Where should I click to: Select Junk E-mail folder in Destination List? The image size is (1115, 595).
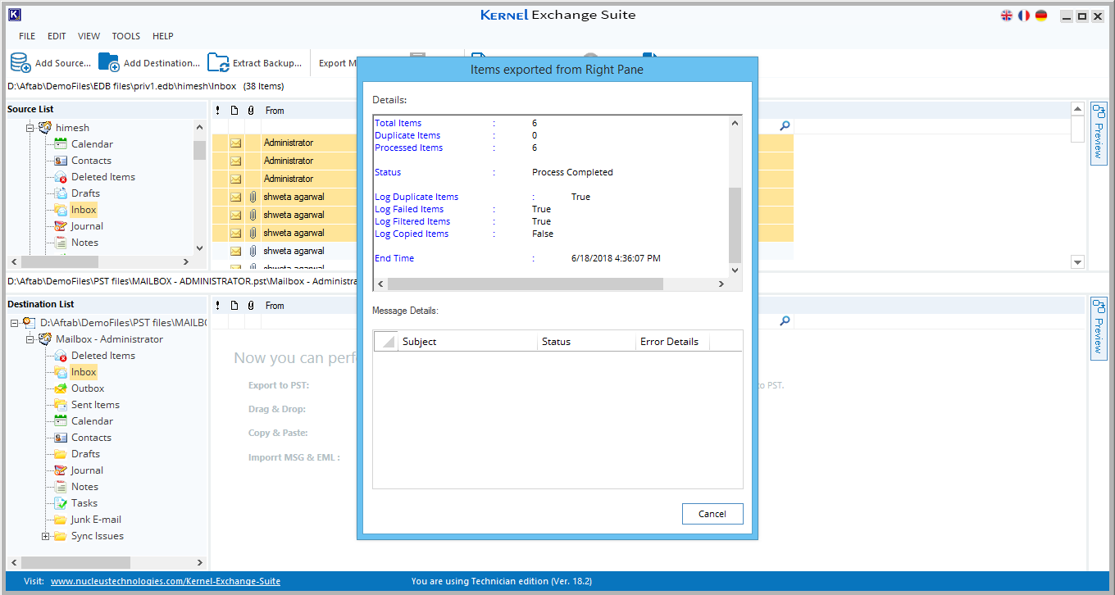(96, 520)
